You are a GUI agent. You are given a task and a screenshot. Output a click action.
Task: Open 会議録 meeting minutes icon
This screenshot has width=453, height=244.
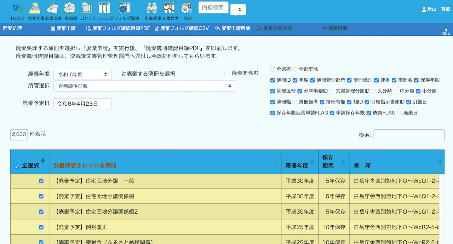70,8
